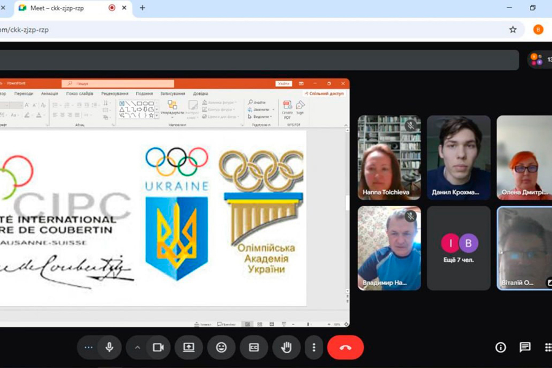The image size is (552, 368).
Task: Close the Meet browser tab
Action: point(125,8)
